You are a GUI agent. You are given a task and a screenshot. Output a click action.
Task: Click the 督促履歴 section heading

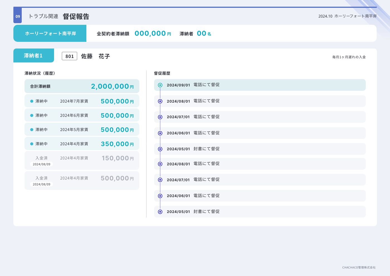(x=162, y=73)
